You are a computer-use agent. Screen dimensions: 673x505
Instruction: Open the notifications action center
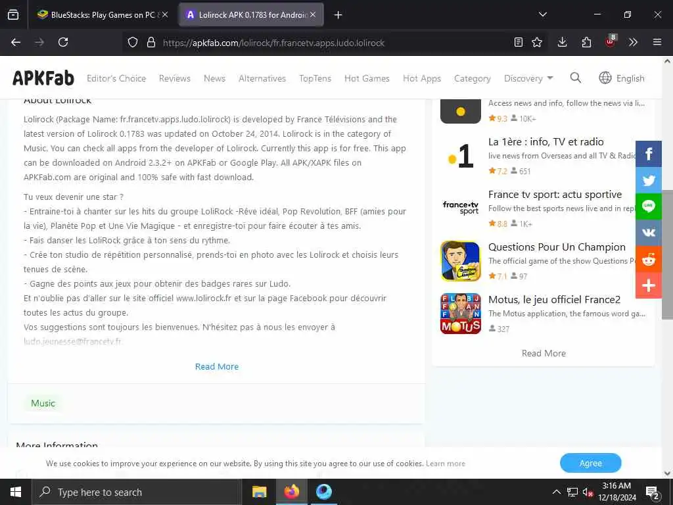[x=653, y=492]
